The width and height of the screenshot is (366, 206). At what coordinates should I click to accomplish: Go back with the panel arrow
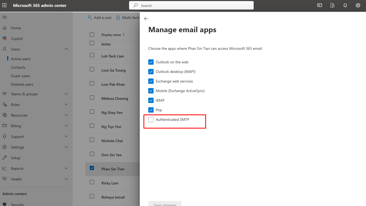coord(146,19)
